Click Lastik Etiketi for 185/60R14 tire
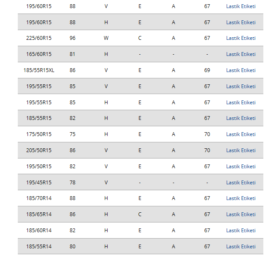This screenshot has width=279, height=264. tap(240, 231)
